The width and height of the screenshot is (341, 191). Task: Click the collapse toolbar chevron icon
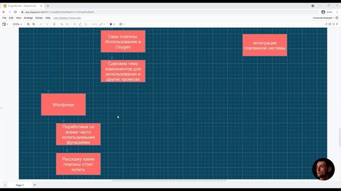337,24
